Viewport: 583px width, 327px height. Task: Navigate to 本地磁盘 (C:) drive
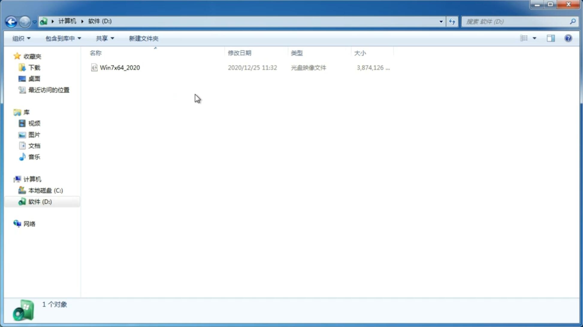point(45,190)
